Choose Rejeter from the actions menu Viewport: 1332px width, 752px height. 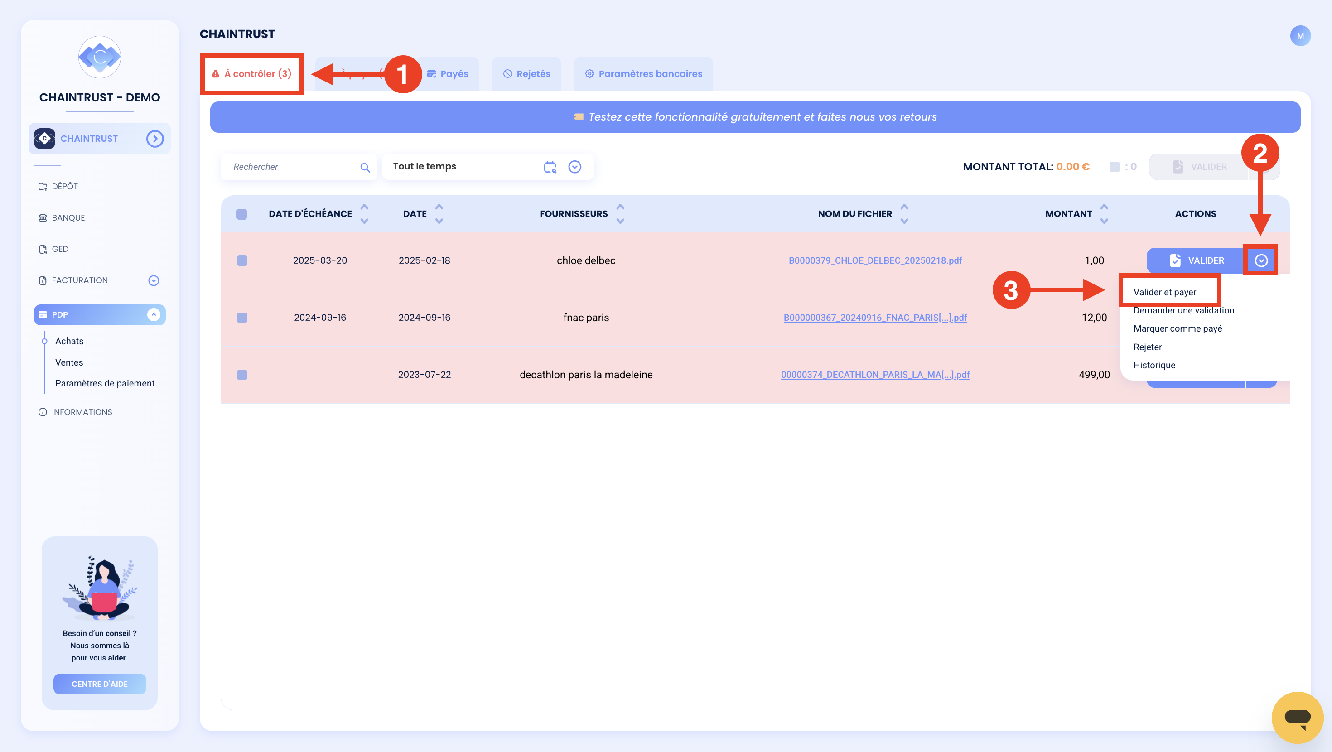(1148, 347)
